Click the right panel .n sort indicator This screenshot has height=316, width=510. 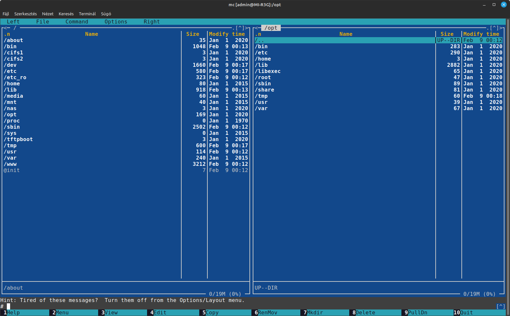[258, 34]
